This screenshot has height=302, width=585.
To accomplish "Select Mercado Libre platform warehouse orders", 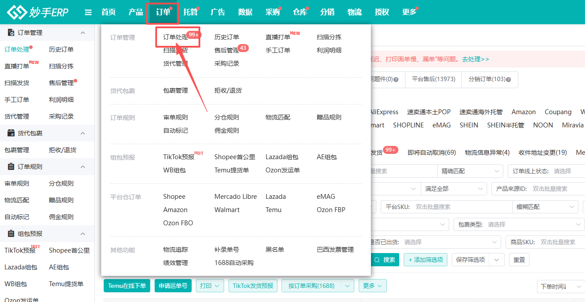I will [x=236, y=197].
